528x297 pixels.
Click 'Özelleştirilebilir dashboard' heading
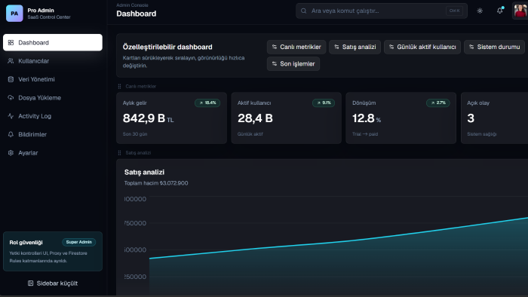(167, 47)
